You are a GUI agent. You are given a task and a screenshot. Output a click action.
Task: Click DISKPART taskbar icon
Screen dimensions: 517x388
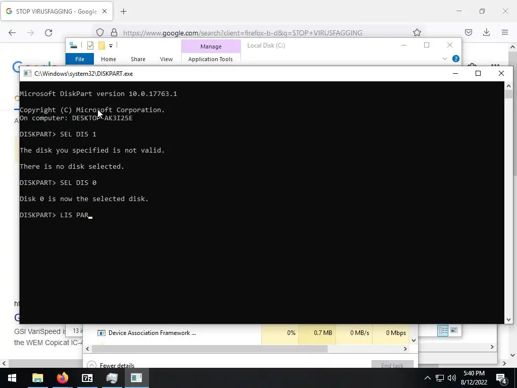136,378
